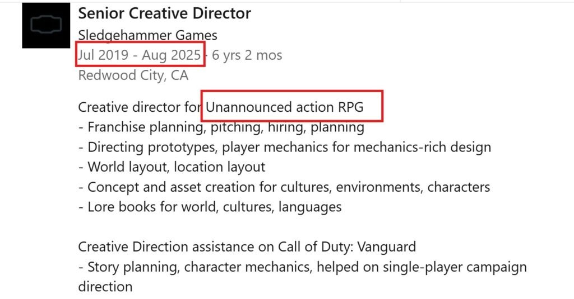Click the Jul 2019 - Aug 2025 date range
The width and height of the screenshot is (574, 299).
pos(139,55)
